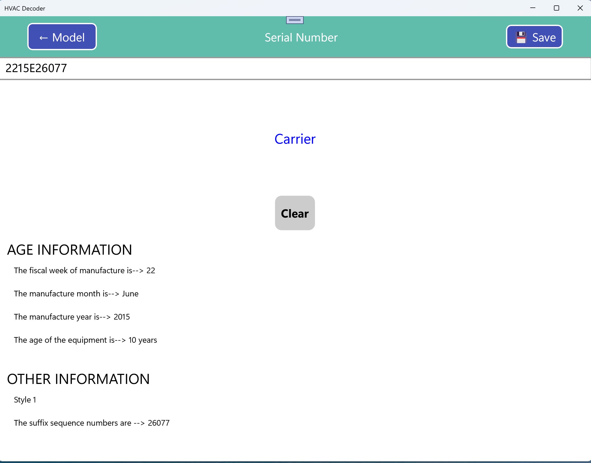591x463 pixels.
Task: Select the OTHER INFORMATION heading
Action: pos(78,379)
